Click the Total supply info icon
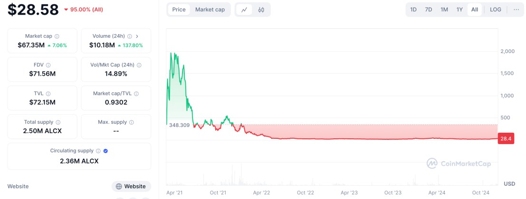526x199 pixels. pos(58,122)
